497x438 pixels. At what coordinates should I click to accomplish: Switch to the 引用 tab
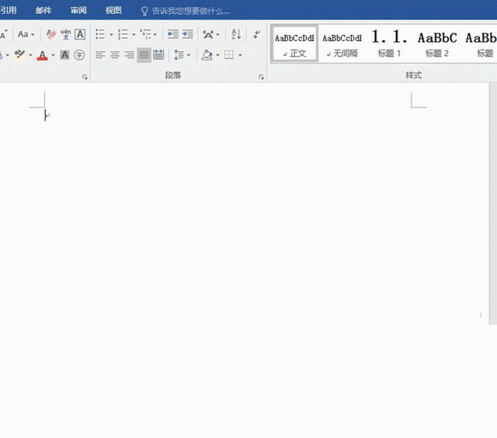[x=9, y=10]
